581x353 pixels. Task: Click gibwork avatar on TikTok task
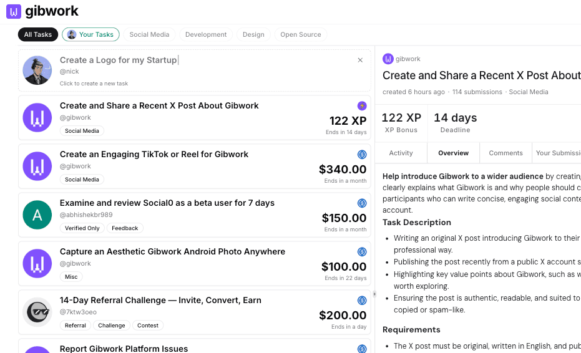pos(37,167)
